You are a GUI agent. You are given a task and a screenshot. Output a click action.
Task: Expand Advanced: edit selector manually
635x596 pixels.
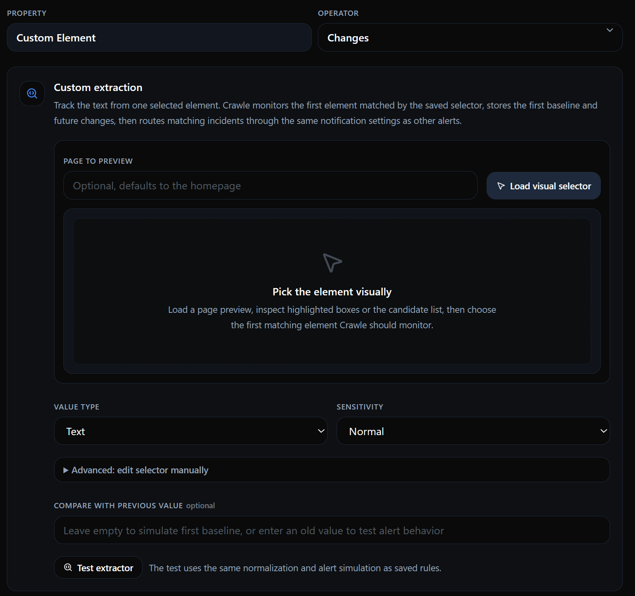(x=332, y=470)
